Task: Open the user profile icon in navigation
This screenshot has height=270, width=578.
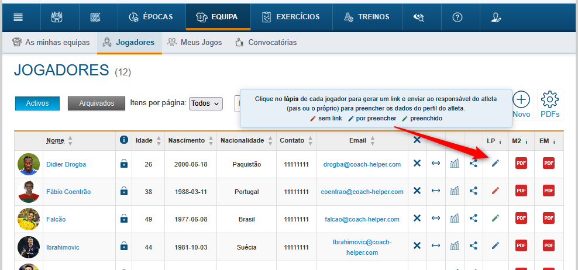Action: click(x=496, y=17)
